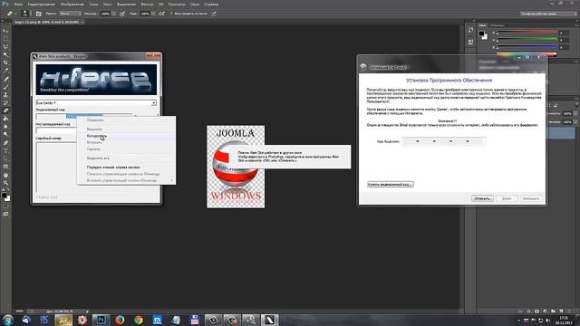Image resolution: width=580 pixels, height=326 pixels.
Task: Select the Rectangular Marquee tool
Action: (5, 39)
